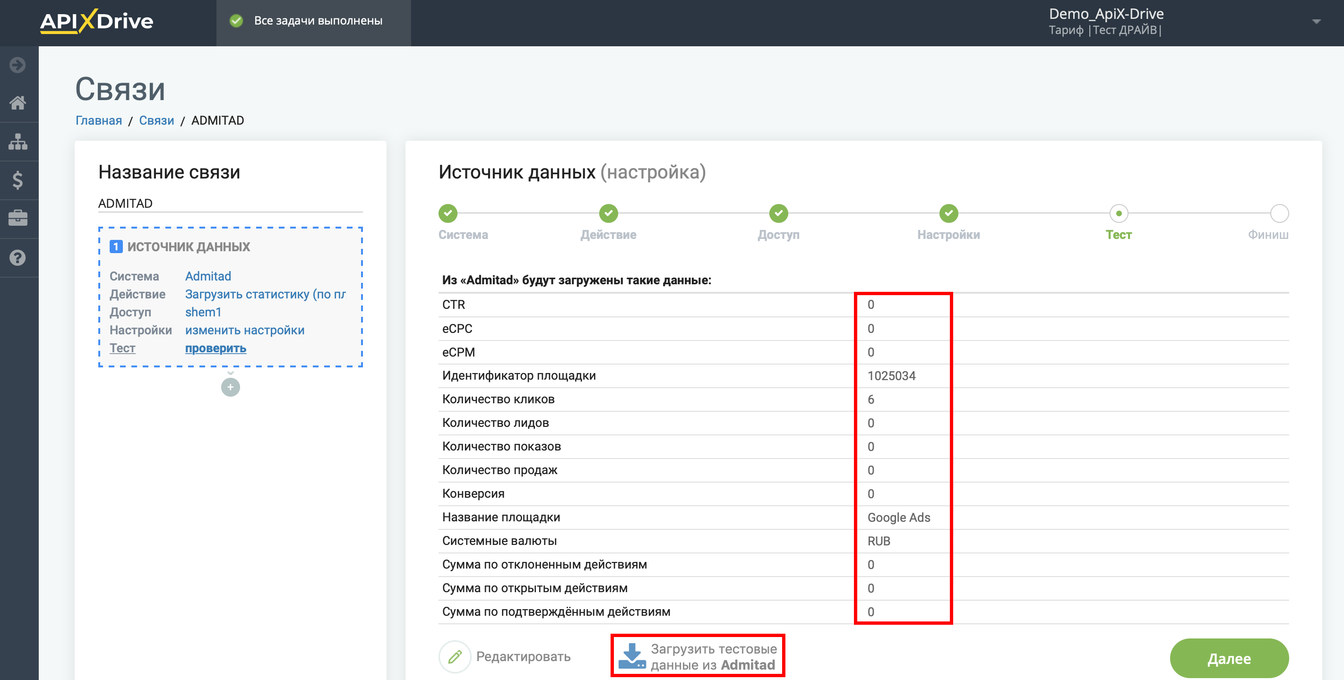The width and height of the screenshot is (1344, 680).
Task: Open the connections sitemap icon in the sidebar
Action: pyautogui.click(x=18, y=141)
